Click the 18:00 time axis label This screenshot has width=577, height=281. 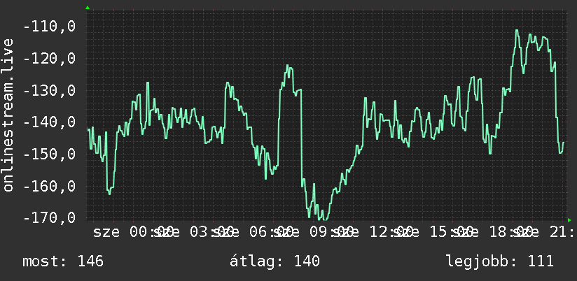point(511,233)
